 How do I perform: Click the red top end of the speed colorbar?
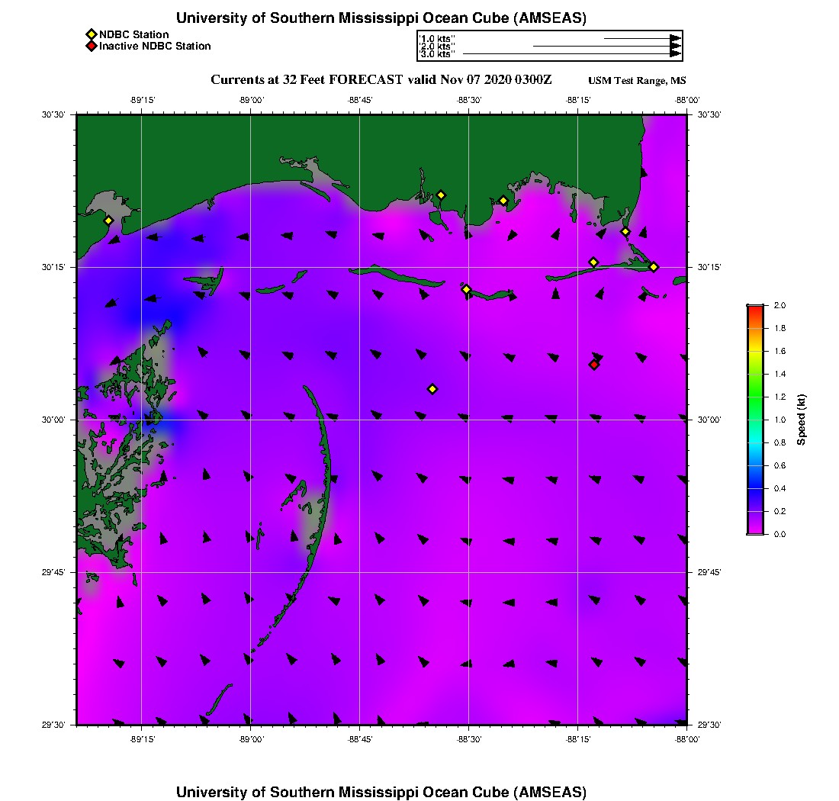[x=755, y=309]
